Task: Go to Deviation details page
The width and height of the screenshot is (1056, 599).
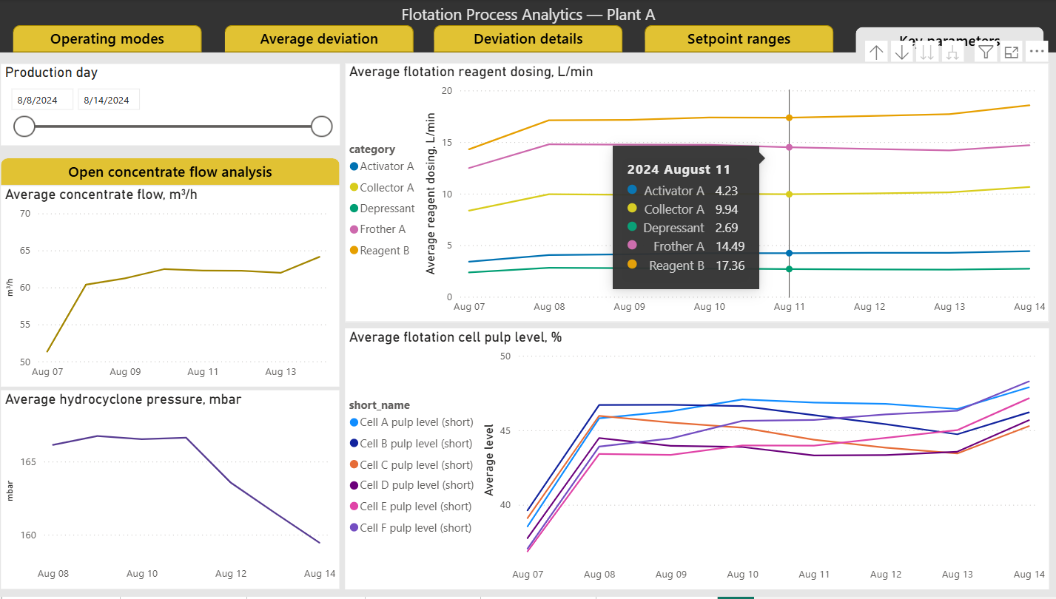Action: tap(528, 39)
